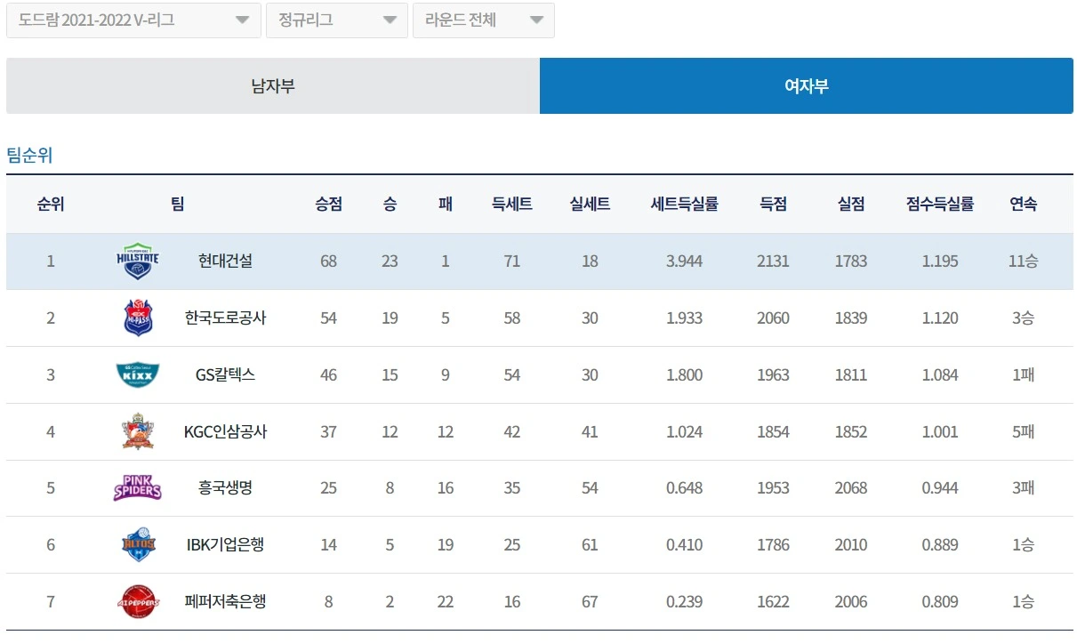Click the 1783 points conceded cell
The height and width of the screenshot is (643, 1077).
(851, 261)
